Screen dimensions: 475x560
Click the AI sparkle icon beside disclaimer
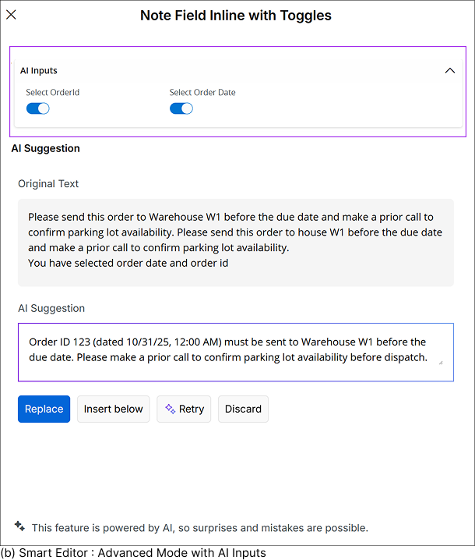pyautogui.click(x=19, y=526)
